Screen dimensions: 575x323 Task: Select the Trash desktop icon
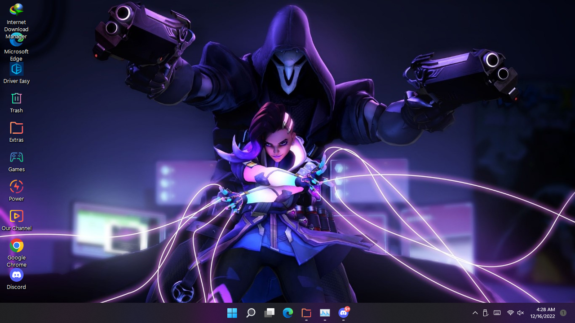[x=16, y=103]
